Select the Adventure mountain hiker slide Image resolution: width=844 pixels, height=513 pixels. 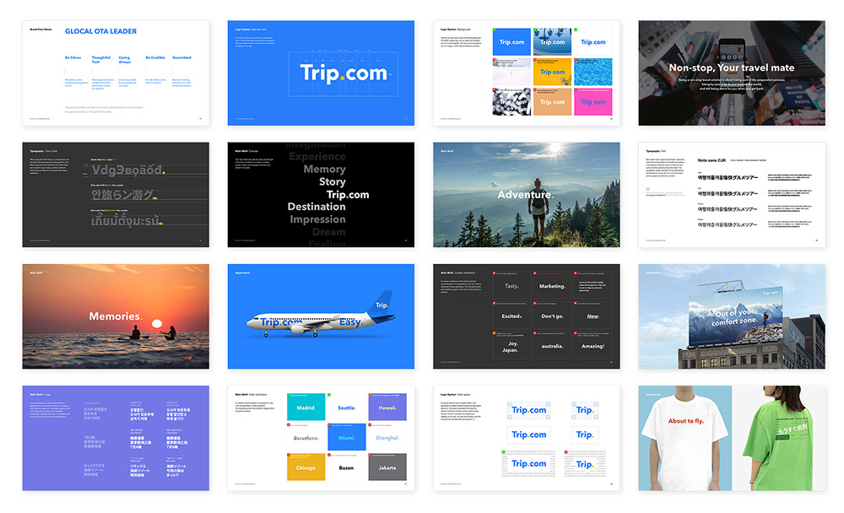(x=527, y=195)
